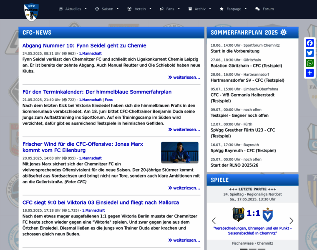This screenshot has width=317, height=250.
Task: Open the Archiv menu label
Action: pyautogui.click(x=200, y=9)
